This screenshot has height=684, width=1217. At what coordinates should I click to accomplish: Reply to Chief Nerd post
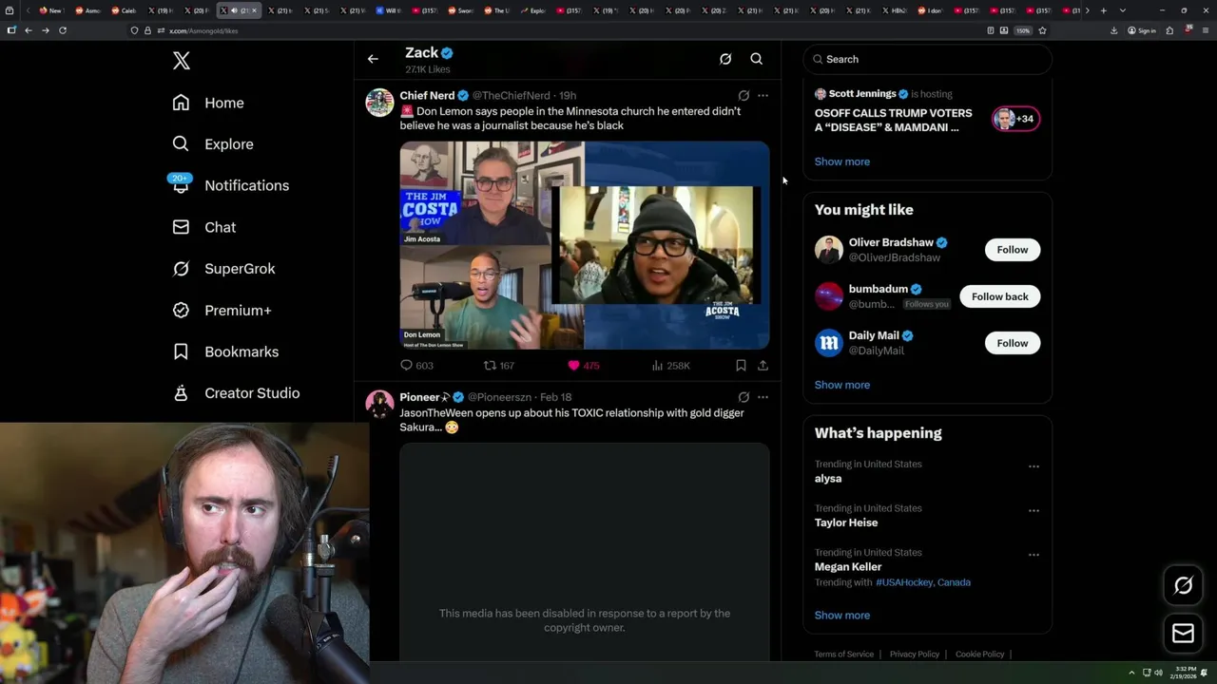tap(416, 366)
